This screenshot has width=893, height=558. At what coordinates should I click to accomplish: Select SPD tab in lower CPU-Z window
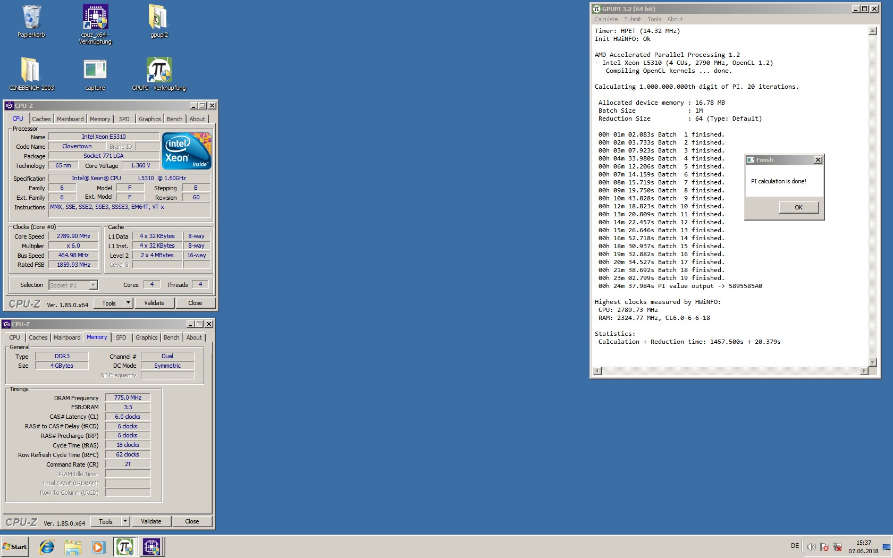(x=121, y=337)
